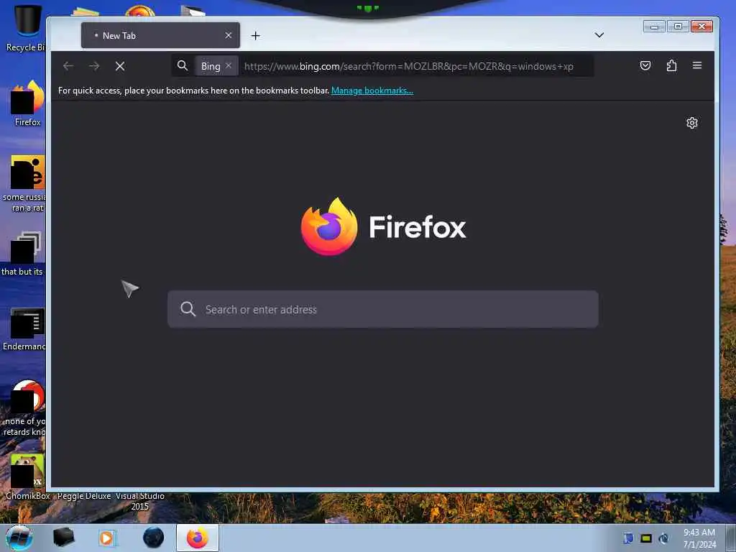
Task: Click the Bing search engine label
Action: (x=211, y=66)
